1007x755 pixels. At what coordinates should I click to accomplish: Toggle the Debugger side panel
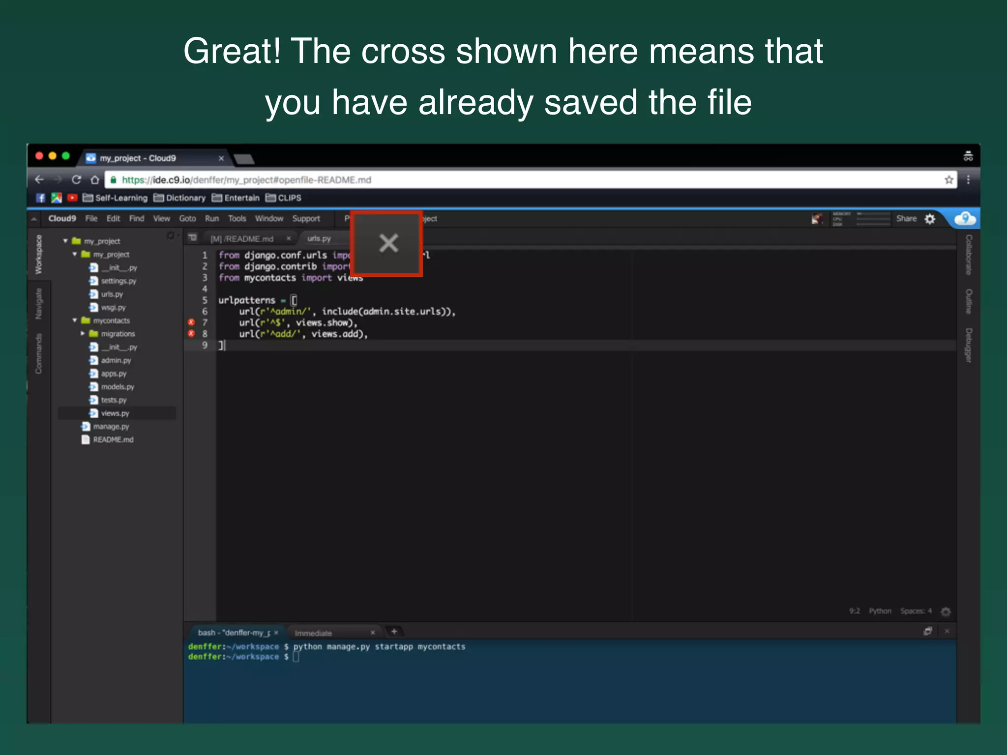(969, 346)
